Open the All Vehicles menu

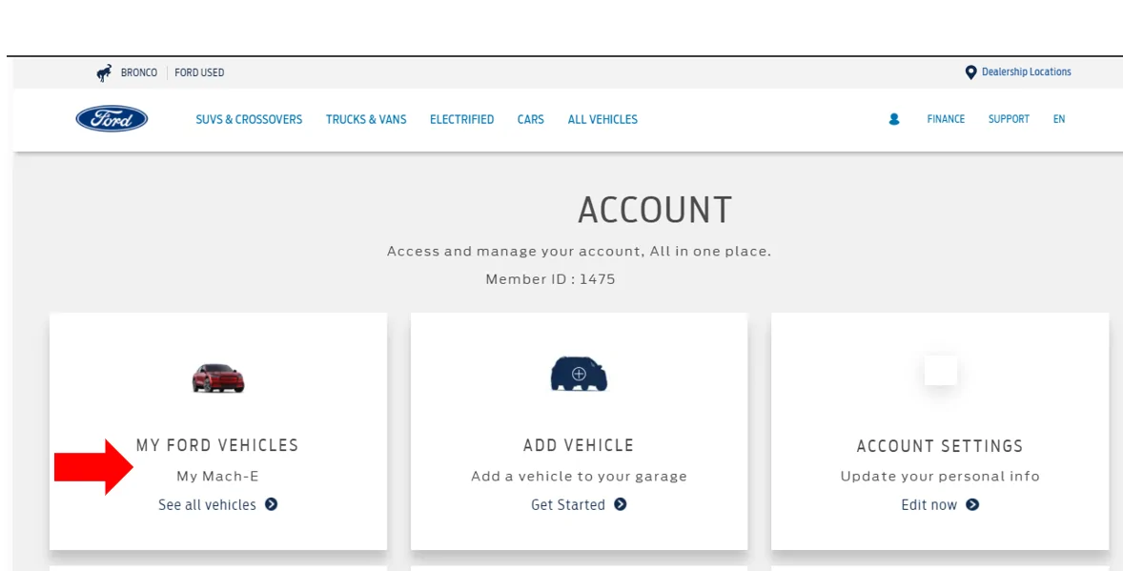point(602,120)
